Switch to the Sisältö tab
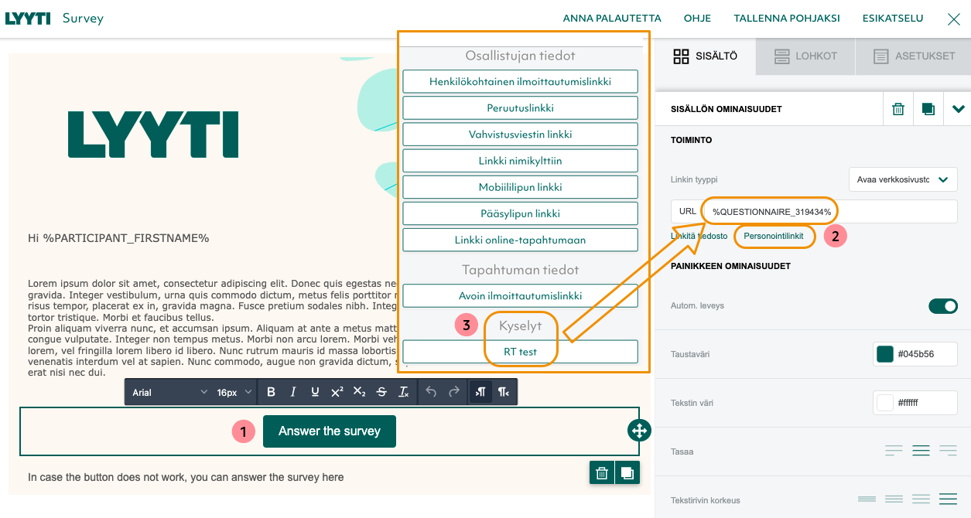This screenshot has height=518, width=971. (706, 56)
